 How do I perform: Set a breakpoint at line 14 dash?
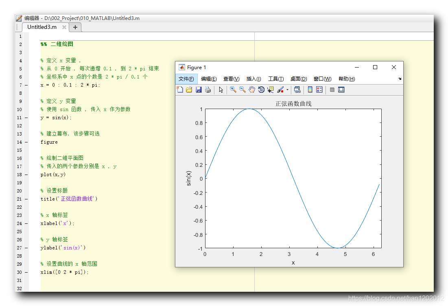(26, 142)
